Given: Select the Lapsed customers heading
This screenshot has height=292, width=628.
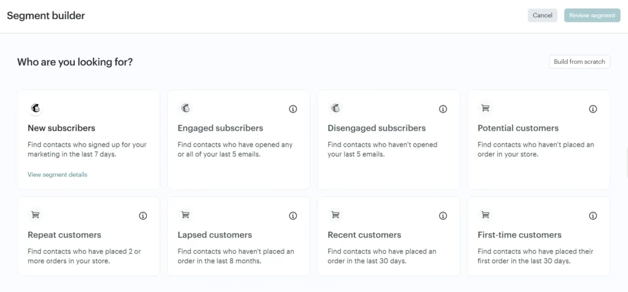Looking at the screenshot, I should tap(215, 235).
